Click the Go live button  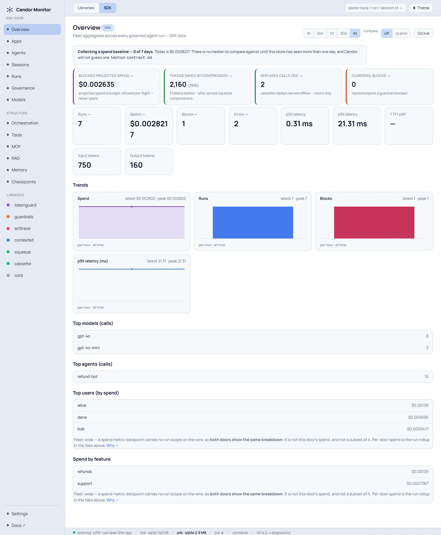pyautogui.click(x=423, y=33)
